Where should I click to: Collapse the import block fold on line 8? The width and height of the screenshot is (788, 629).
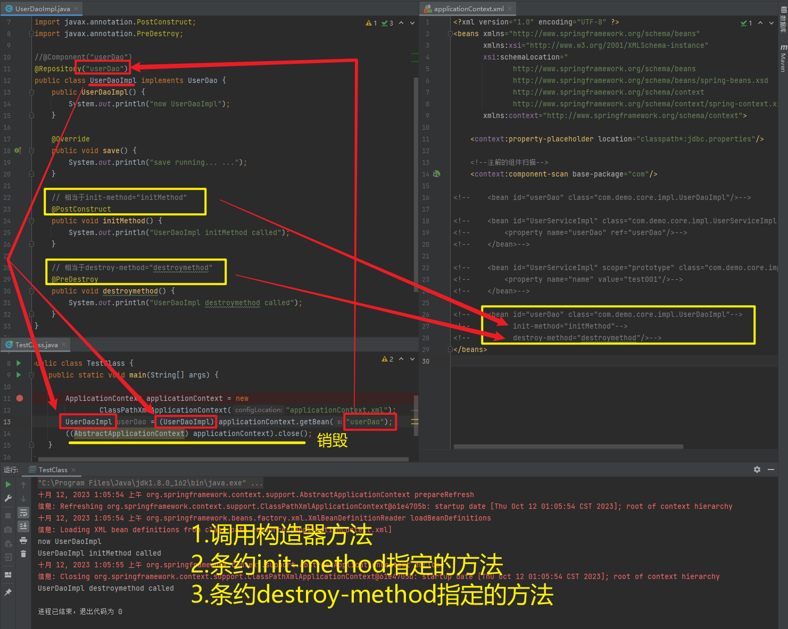pyautogui.click(x=31, y=33)
